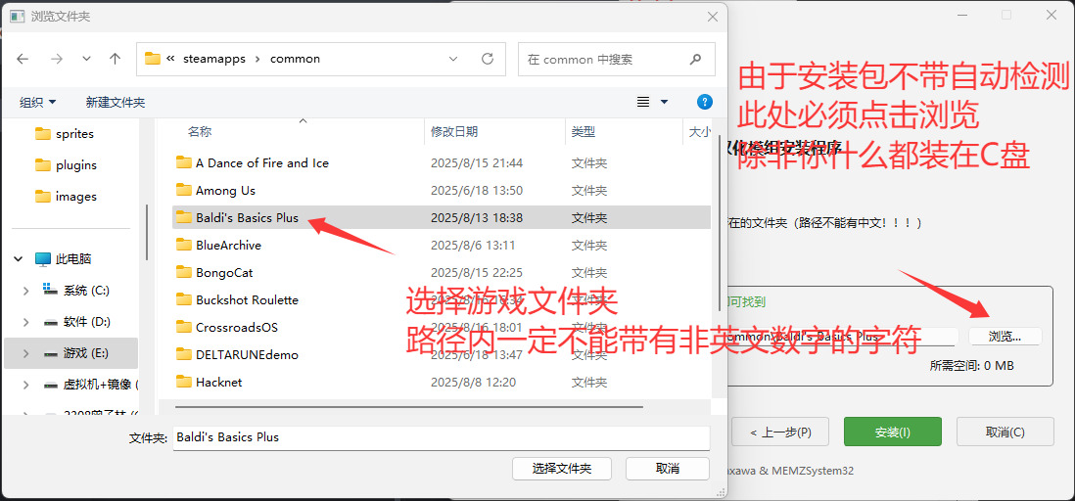Click installer destination path field

842,337
